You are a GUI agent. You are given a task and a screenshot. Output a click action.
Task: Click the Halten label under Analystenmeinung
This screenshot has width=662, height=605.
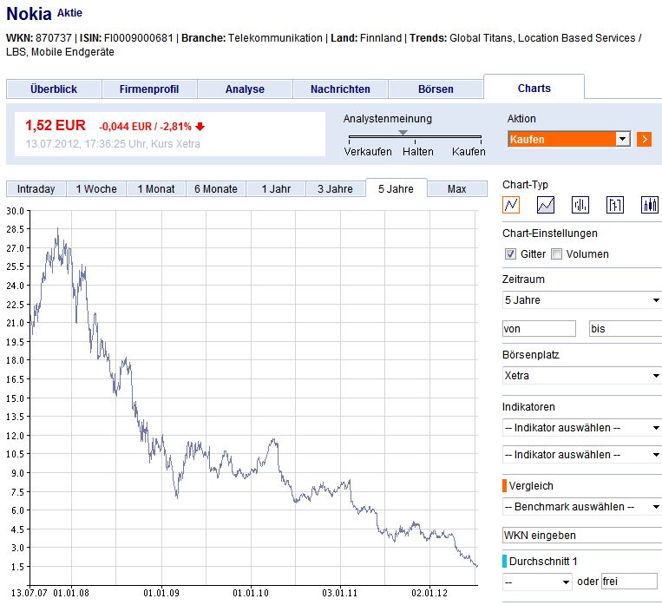418,152
